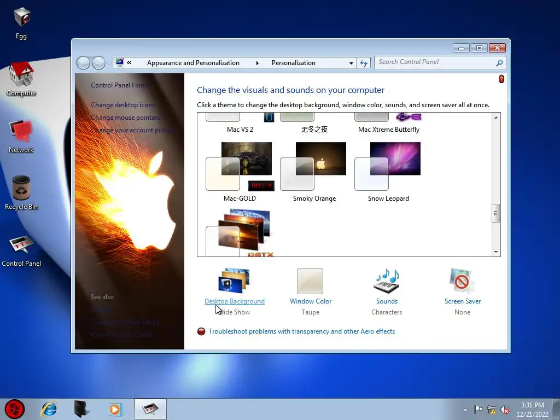Viewport: 560px width, 420px height.
Task: Open the Computer desktop icon
Action: pos(21,79)
